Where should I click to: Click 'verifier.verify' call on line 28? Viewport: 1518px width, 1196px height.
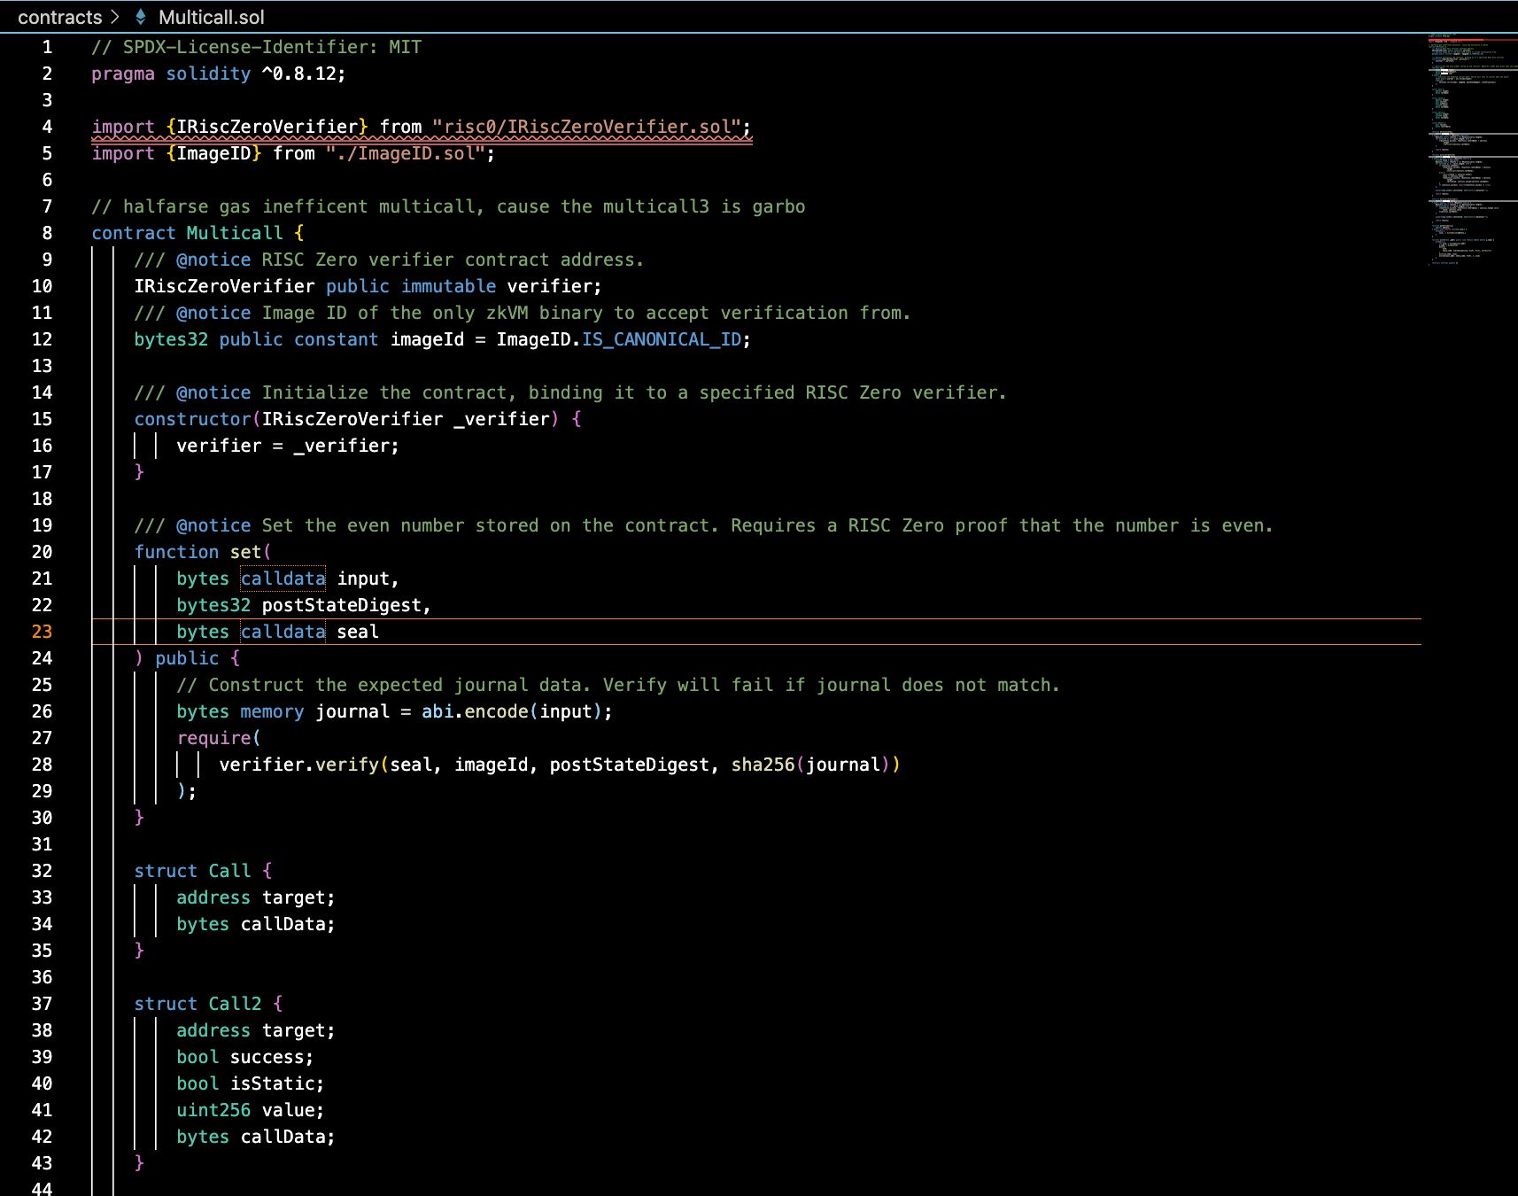click(x=298, y=765)
